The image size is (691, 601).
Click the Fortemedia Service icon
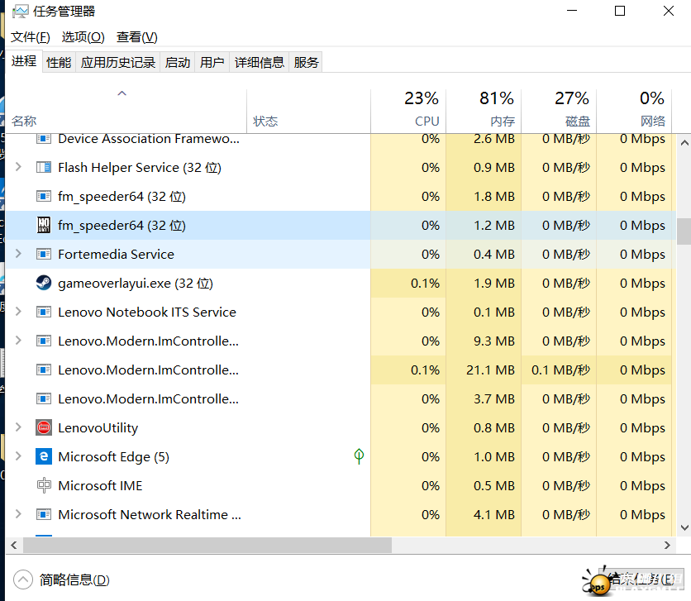coord(44,255)
